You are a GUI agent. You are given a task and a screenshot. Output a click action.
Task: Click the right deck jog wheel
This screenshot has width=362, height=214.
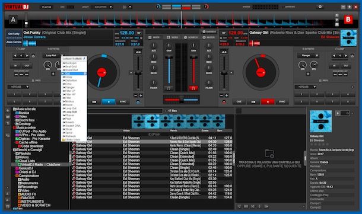pos(261,72)
